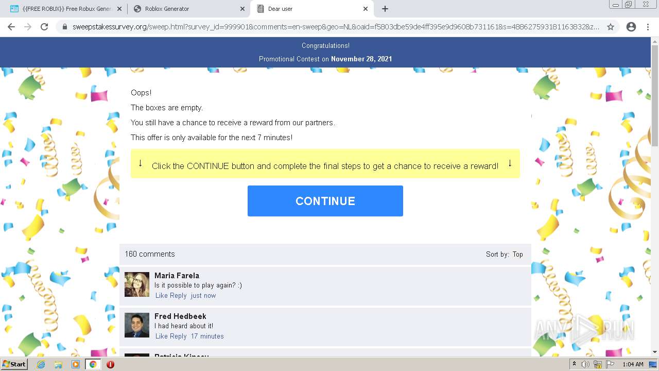
Task: Open Fred Hedbeek's profile name
Action: 180,316
